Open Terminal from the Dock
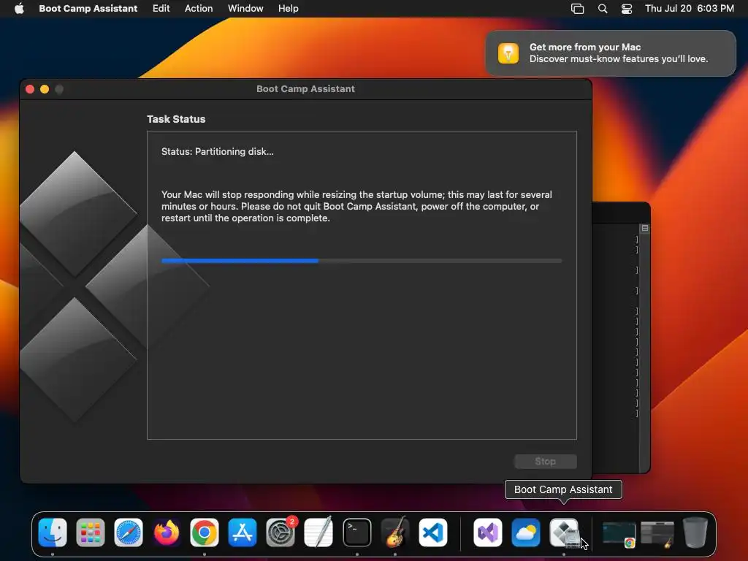 [356, 533]
